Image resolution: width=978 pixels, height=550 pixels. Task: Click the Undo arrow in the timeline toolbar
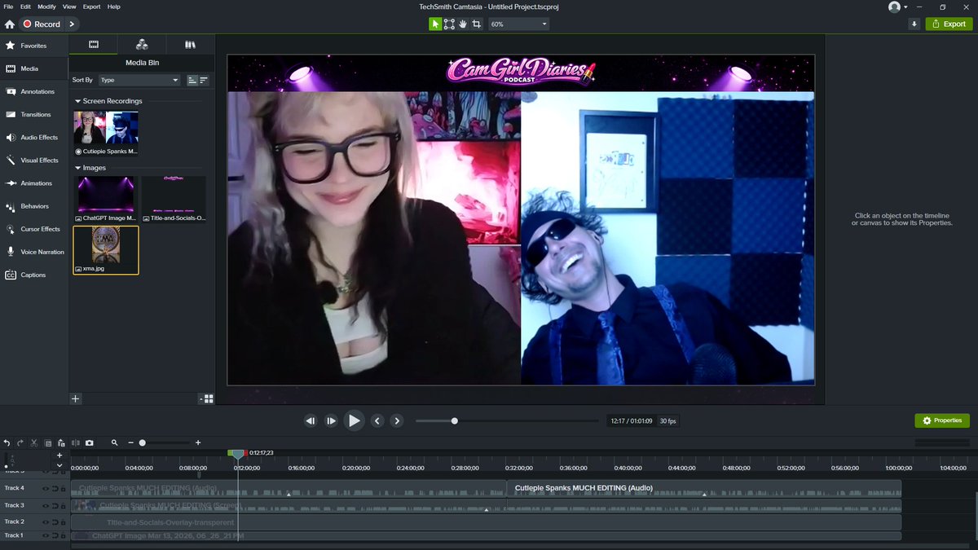point(7,442)
